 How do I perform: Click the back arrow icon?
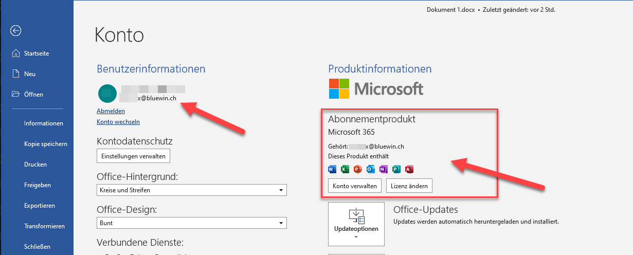(x=16, y=31)
